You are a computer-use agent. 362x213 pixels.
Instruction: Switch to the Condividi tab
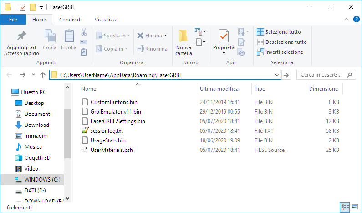71,20
